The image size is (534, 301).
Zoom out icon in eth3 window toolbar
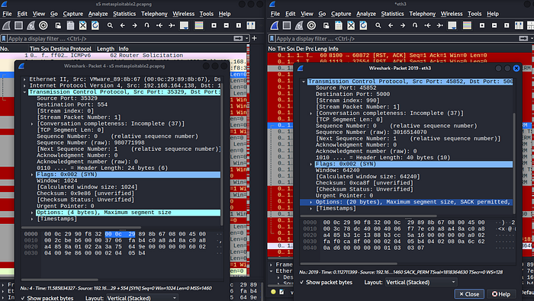point(494,25)
